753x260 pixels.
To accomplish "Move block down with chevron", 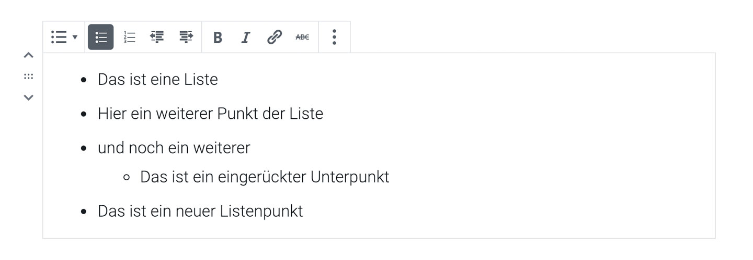I will [29, 97].
